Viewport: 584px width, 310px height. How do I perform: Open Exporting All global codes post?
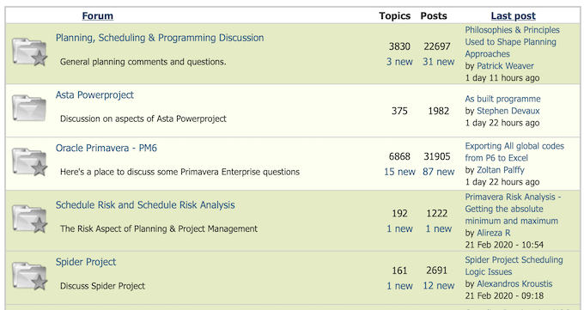point(514,152)
